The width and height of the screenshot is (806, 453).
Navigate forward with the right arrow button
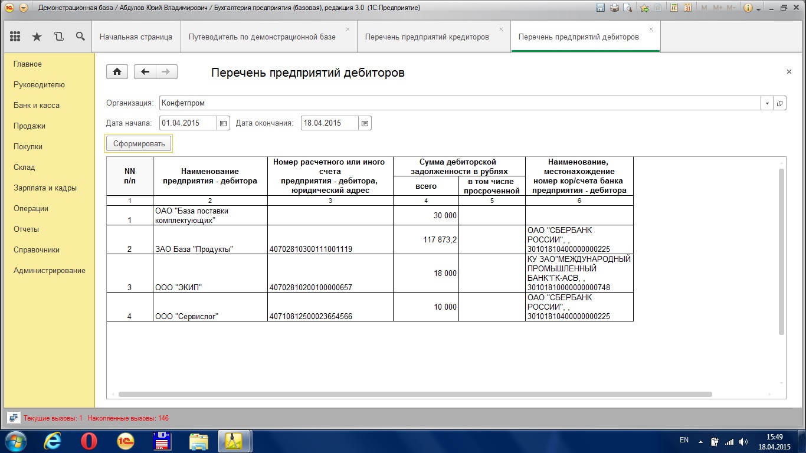(x=166, y=72)
